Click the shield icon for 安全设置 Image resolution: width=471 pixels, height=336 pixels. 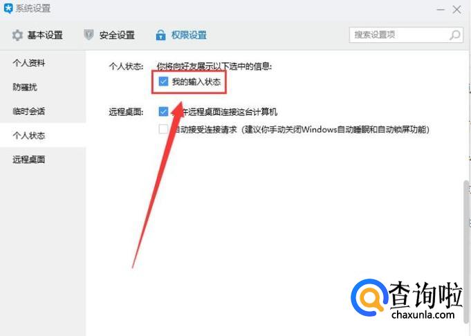point(89,35)
